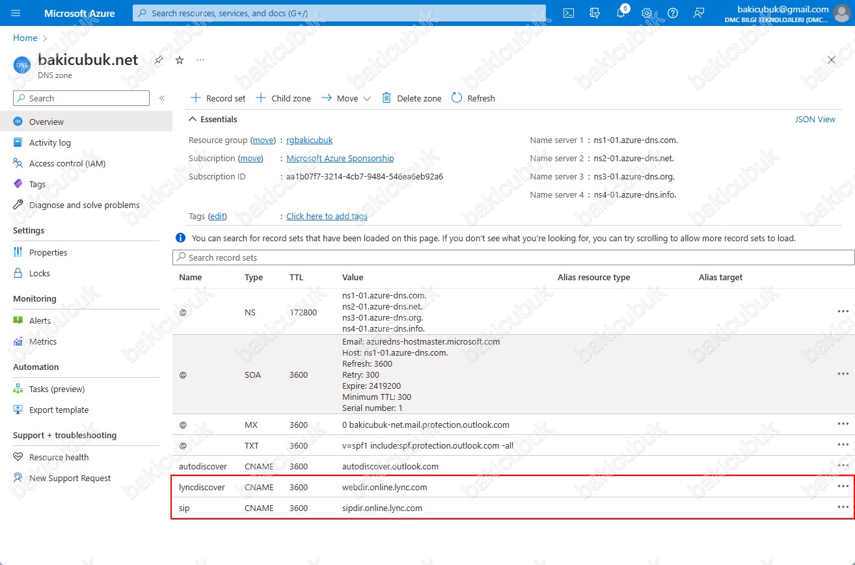Open ellipsis menu for SOA record row
Viewport: 855px width, 565px height.
point(843,374)
